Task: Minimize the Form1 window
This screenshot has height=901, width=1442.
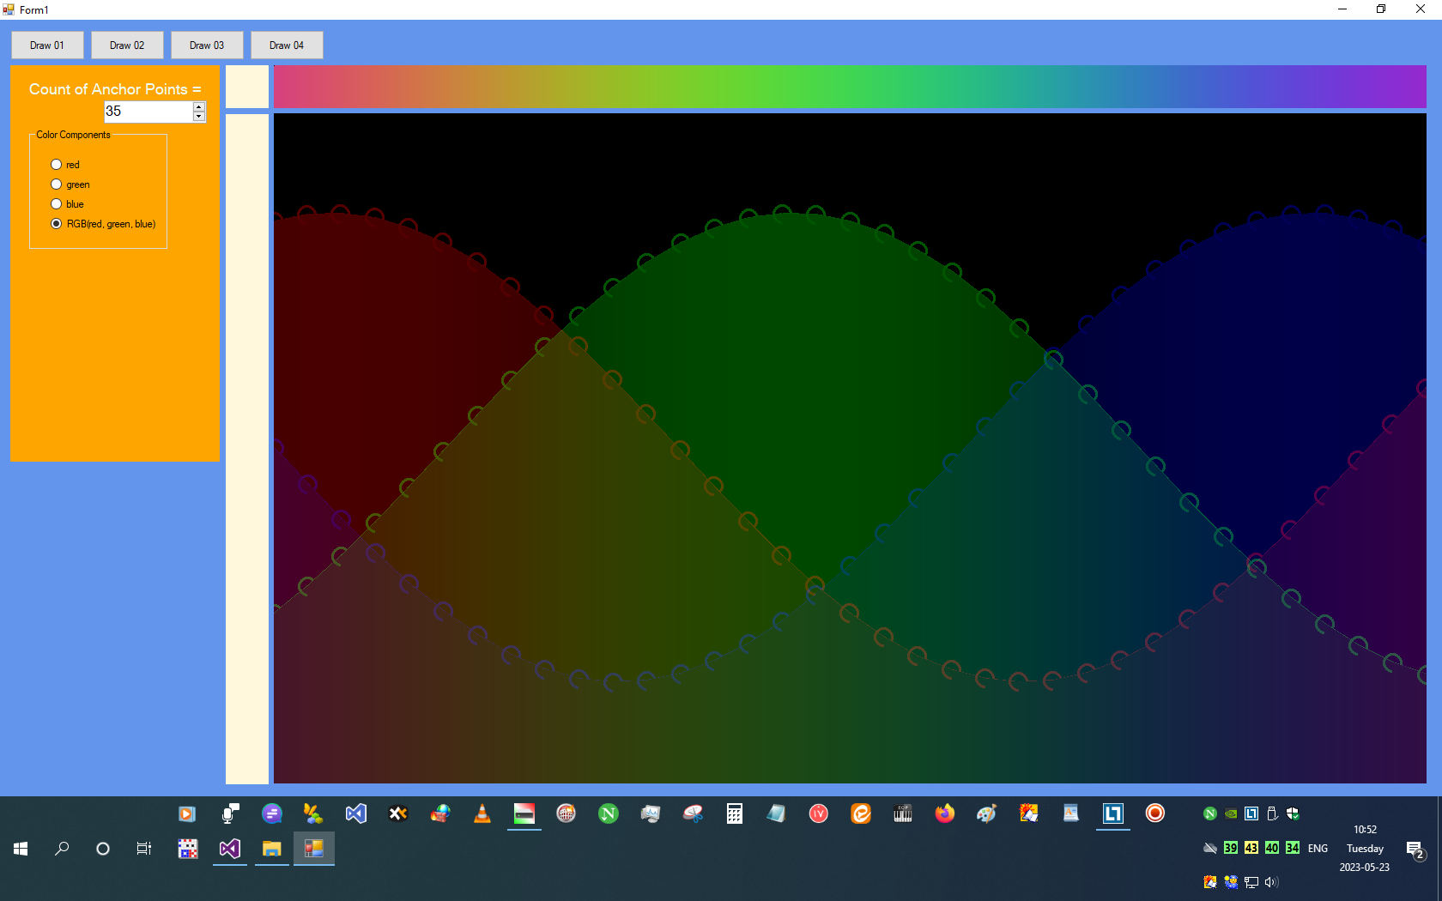Action: pos(1342,9)
